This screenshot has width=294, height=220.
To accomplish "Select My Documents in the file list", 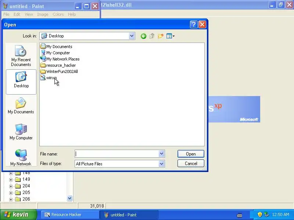I will (x=56, y=47).
